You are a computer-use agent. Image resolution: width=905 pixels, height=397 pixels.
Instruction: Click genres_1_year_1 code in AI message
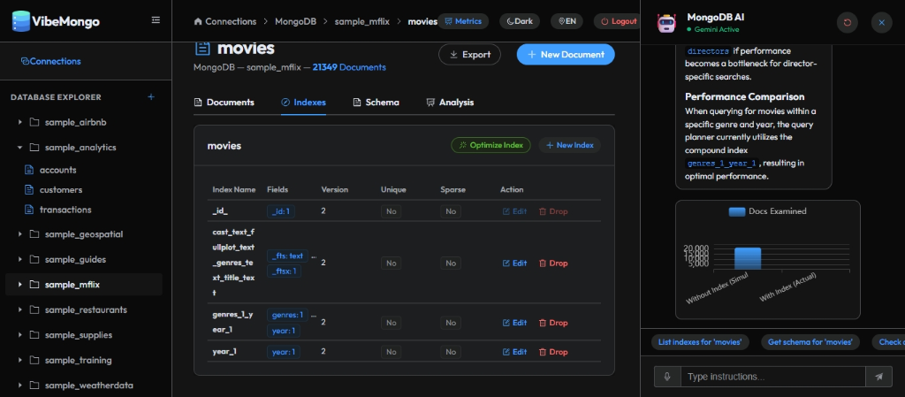[721, 164]
